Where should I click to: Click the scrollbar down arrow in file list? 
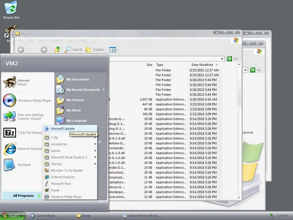(239, 198)
